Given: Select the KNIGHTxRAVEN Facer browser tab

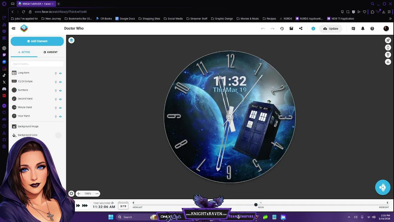Looking at the screenshot, I should pyautogui.click(x=36, y=4).
